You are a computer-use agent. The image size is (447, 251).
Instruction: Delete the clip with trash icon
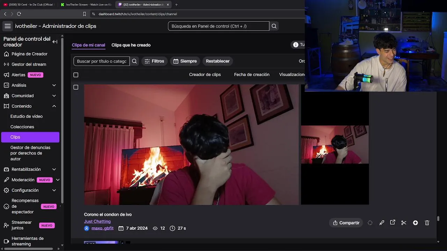coord(427,223)
